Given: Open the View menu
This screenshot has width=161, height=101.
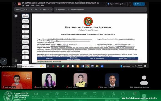Looking at the screenshot, I should [x=27, y=5].
